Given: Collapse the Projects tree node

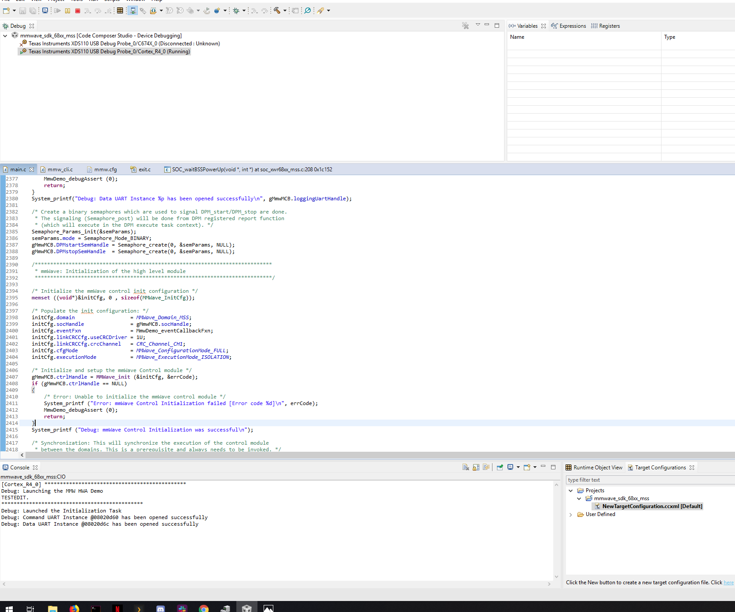Looking at the screenshot, I should tap(571, 490).
